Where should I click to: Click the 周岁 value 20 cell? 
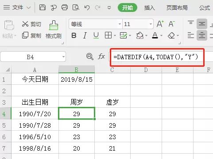point(77,148)
